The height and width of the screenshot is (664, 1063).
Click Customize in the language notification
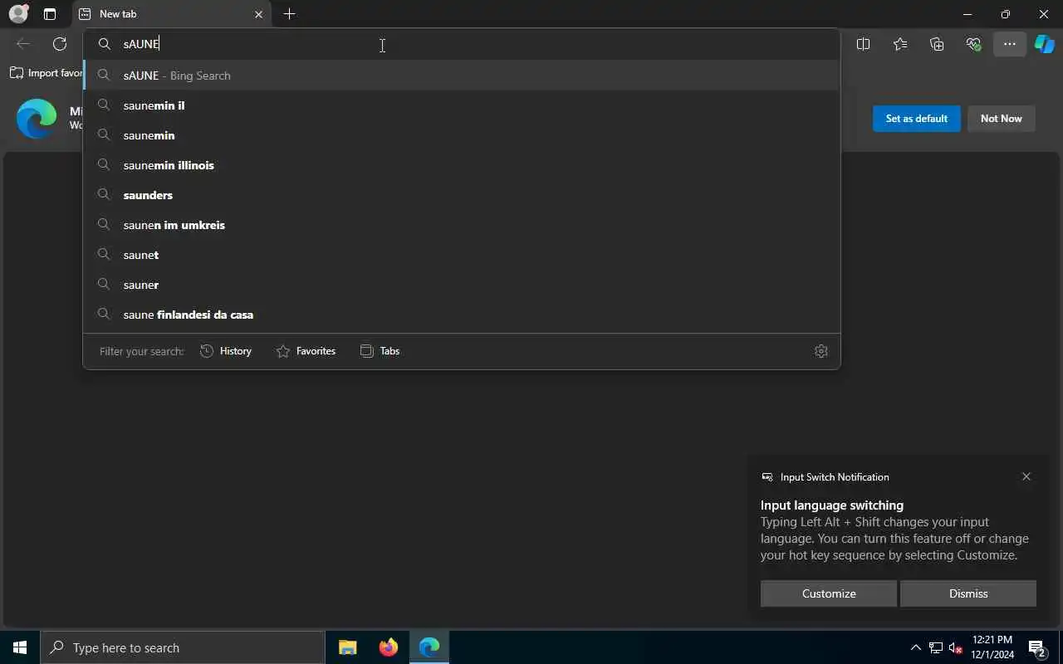coord(829,593)
